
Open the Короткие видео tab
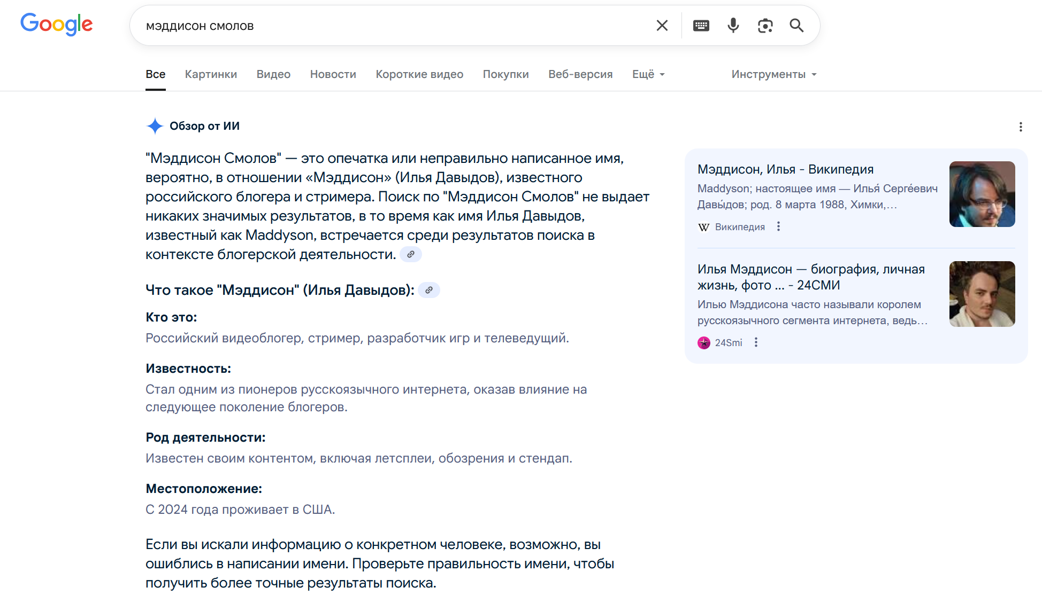click(x=419, y=74)
